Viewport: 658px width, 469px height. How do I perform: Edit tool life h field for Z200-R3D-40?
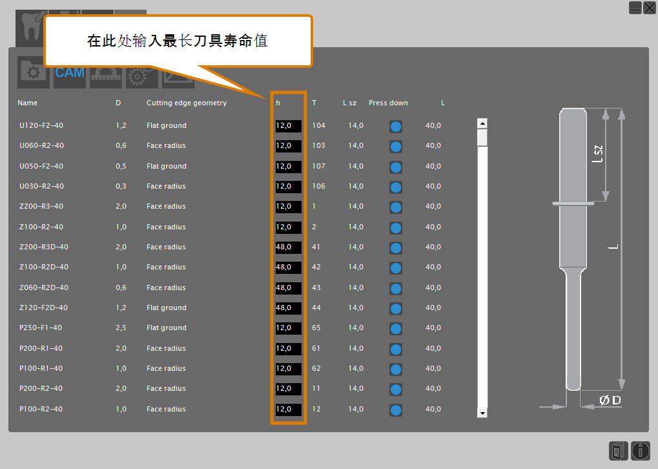pyautogui.click(x=288, y=247)
